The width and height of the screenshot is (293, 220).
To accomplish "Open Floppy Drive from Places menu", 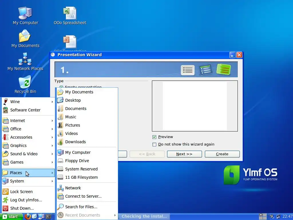I will [x=87, y=161].
